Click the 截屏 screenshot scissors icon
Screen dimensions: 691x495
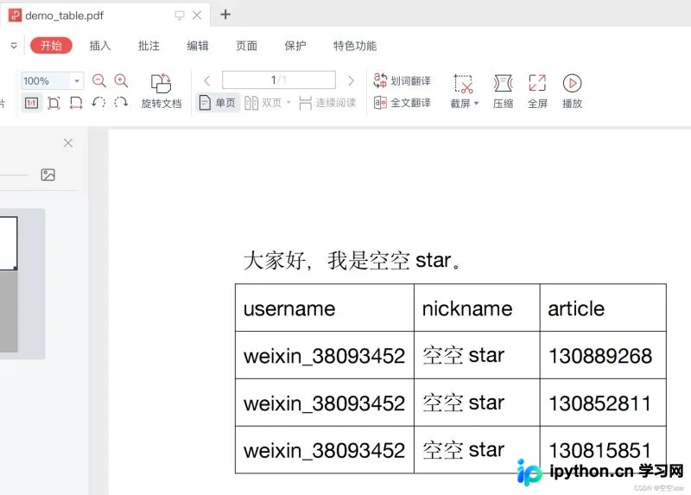coord(463,84)
